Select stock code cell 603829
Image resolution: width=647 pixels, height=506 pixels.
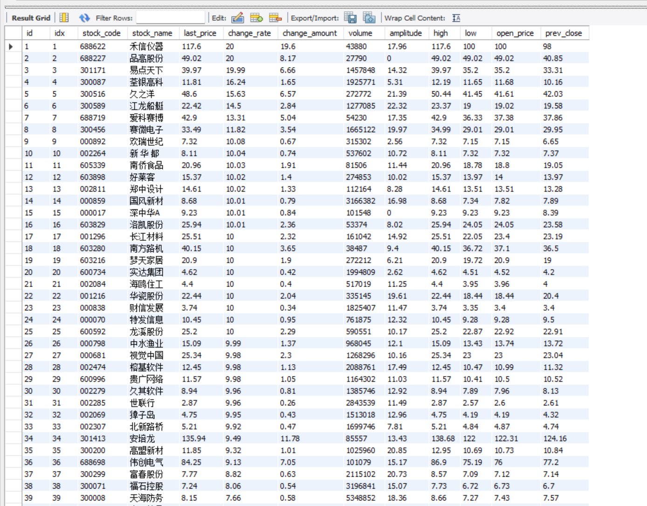pyautogui.click(x=103, y=225)
